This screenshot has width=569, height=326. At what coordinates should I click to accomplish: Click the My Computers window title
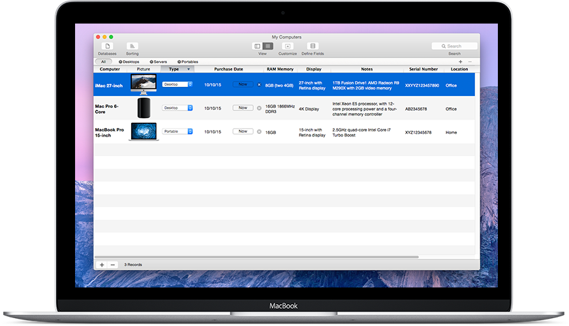pos(286,37)
